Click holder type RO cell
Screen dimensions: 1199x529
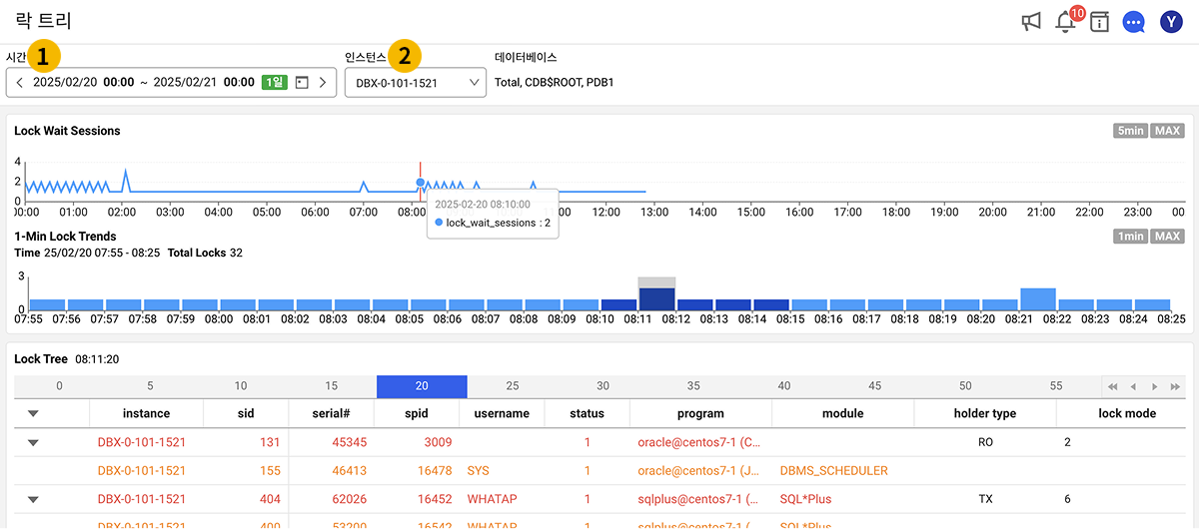(984, 442)
